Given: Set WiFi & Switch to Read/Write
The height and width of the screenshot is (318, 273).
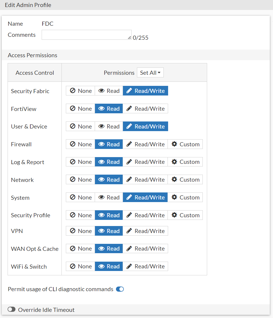Looking at the screenshot, I should point(145,266).
